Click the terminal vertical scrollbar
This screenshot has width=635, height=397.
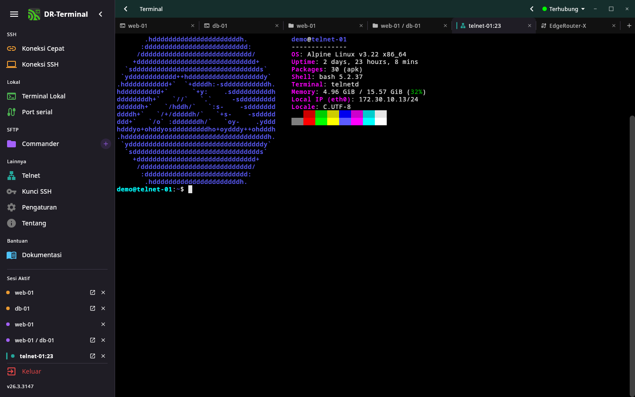632,256
